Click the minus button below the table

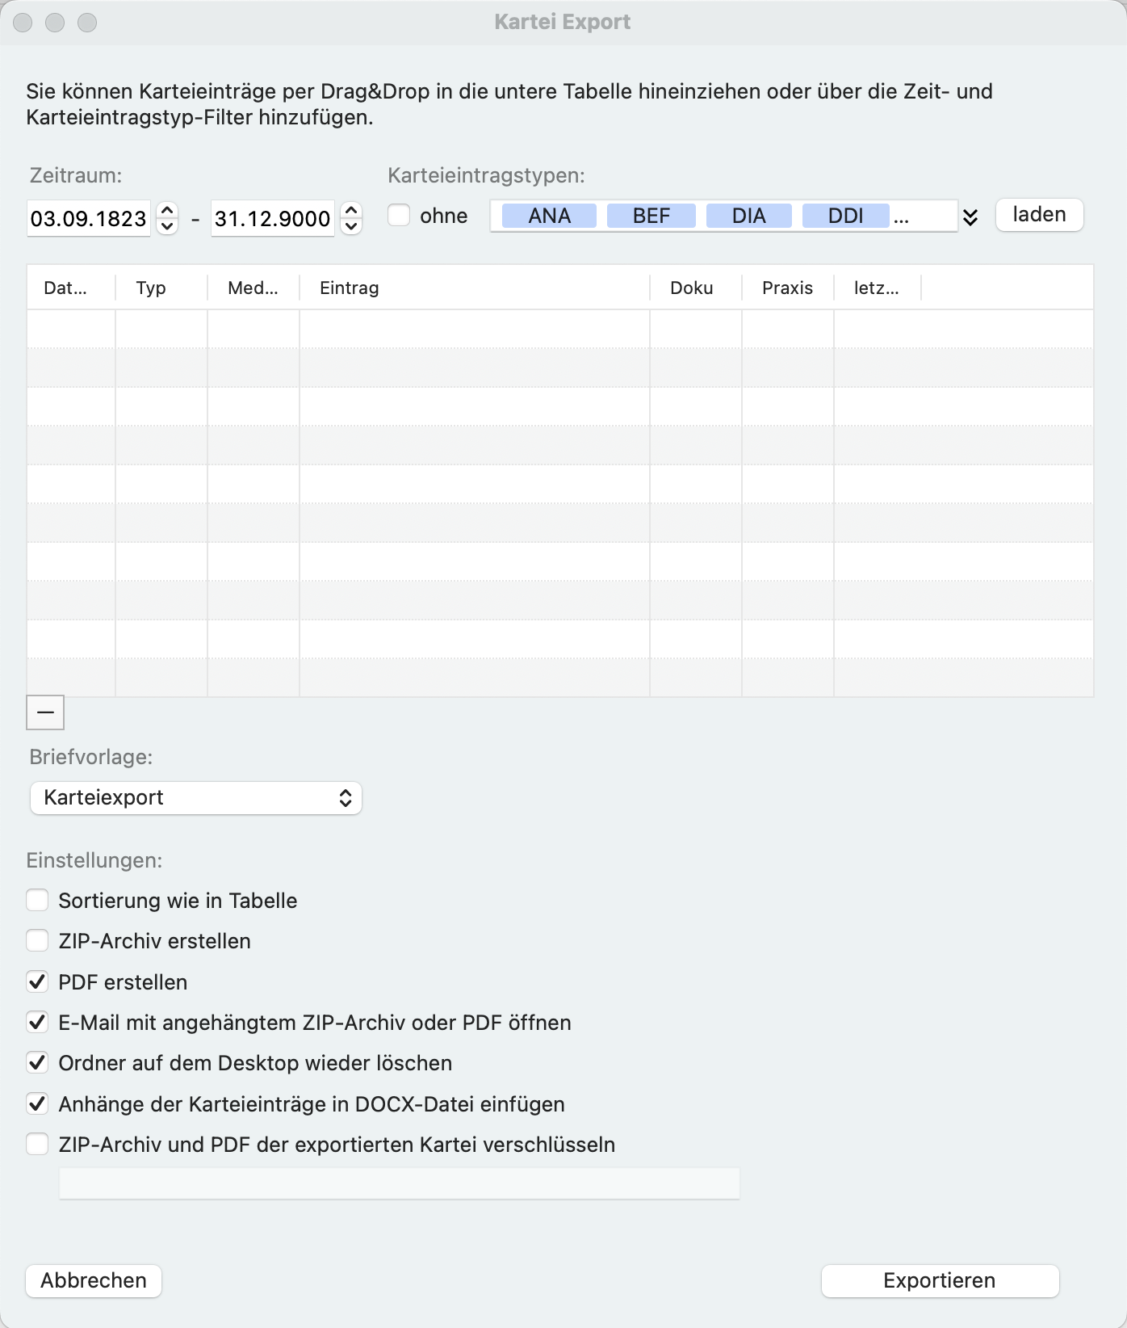coord(45,712)
